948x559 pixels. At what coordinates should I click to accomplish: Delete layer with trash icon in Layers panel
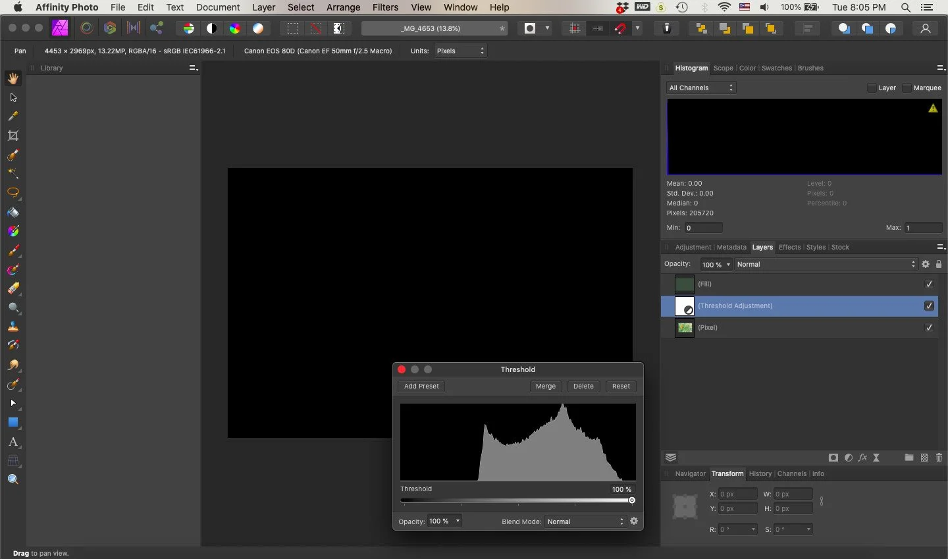click(x=939, y=458)
